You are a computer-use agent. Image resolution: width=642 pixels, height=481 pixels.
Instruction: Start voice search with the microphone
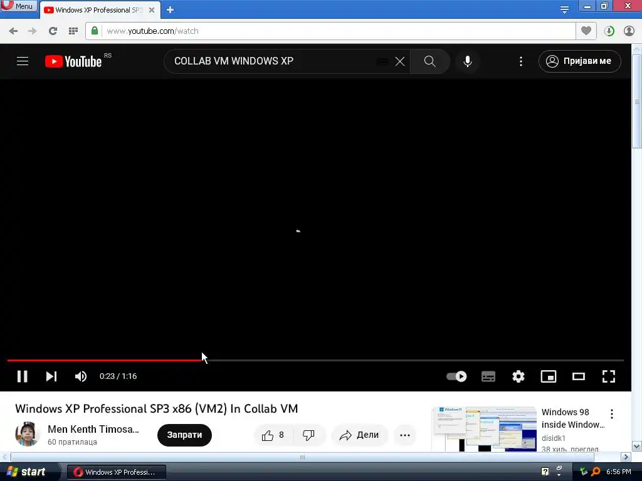(x=467, y=61)
